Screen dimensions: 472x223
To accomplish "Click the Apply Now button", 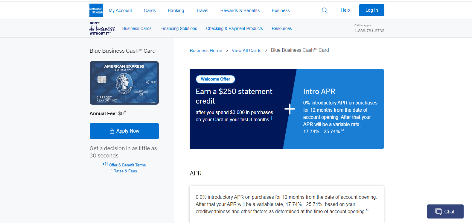I will tap(124, 131).
